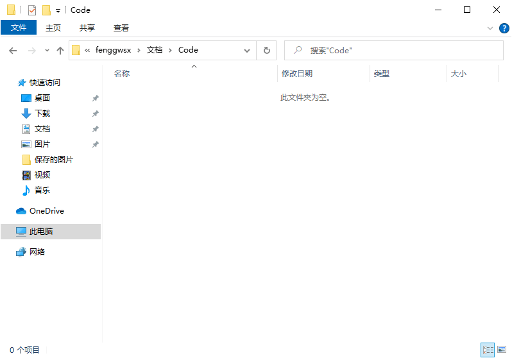The image size is (512, 358).
Task: Switch to large icons view layout
Action: pyautogui.click(x=502, y=350)
